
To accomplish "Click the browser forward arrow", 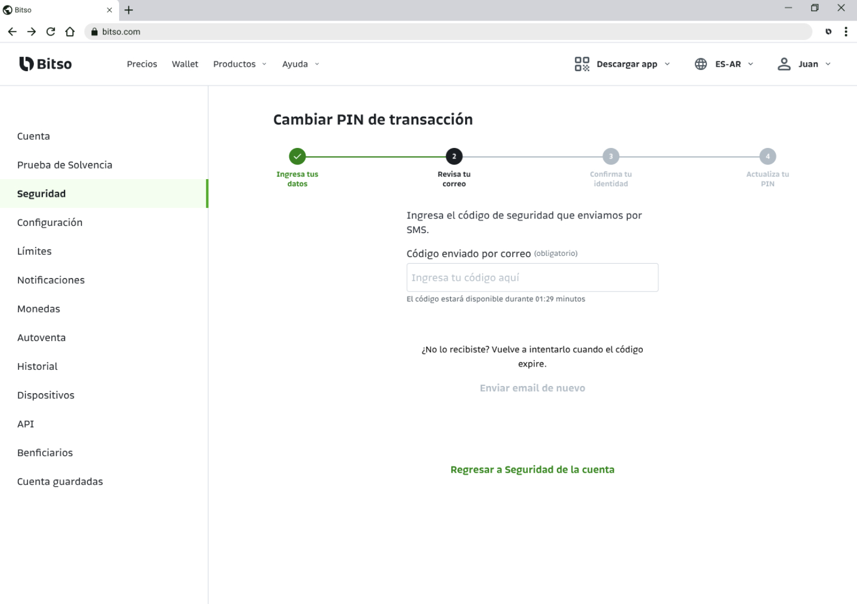I will point(32,32).
